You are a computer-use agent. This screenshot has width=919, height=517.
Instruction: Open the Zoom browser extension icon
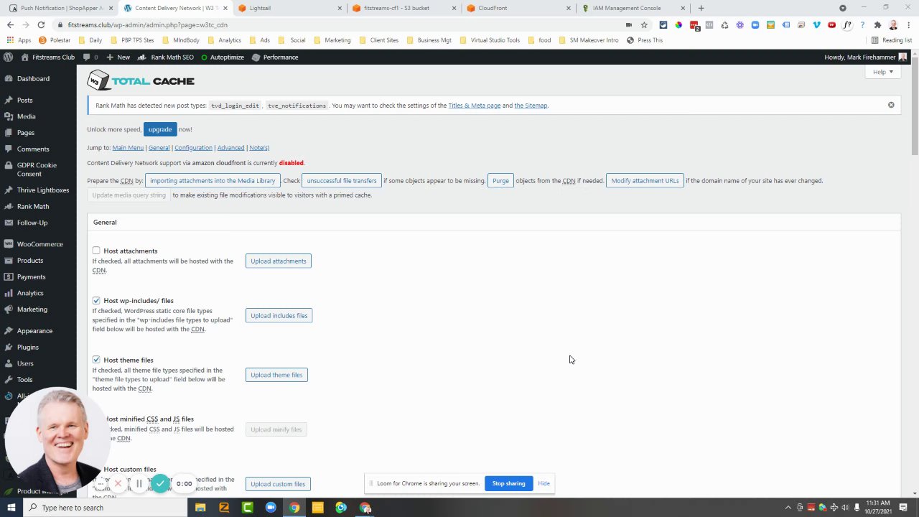pos(755,24)
